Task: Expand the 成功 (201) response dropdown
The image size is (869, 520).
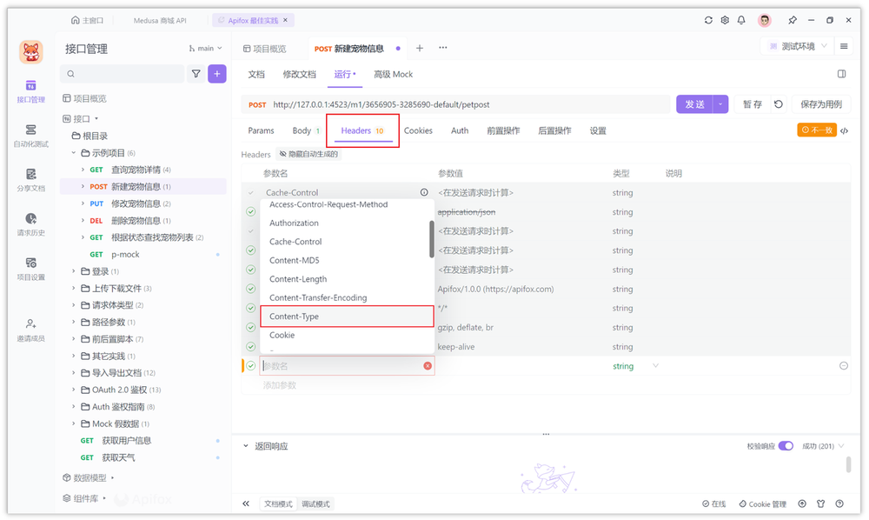Action: [x=822, y=444]
